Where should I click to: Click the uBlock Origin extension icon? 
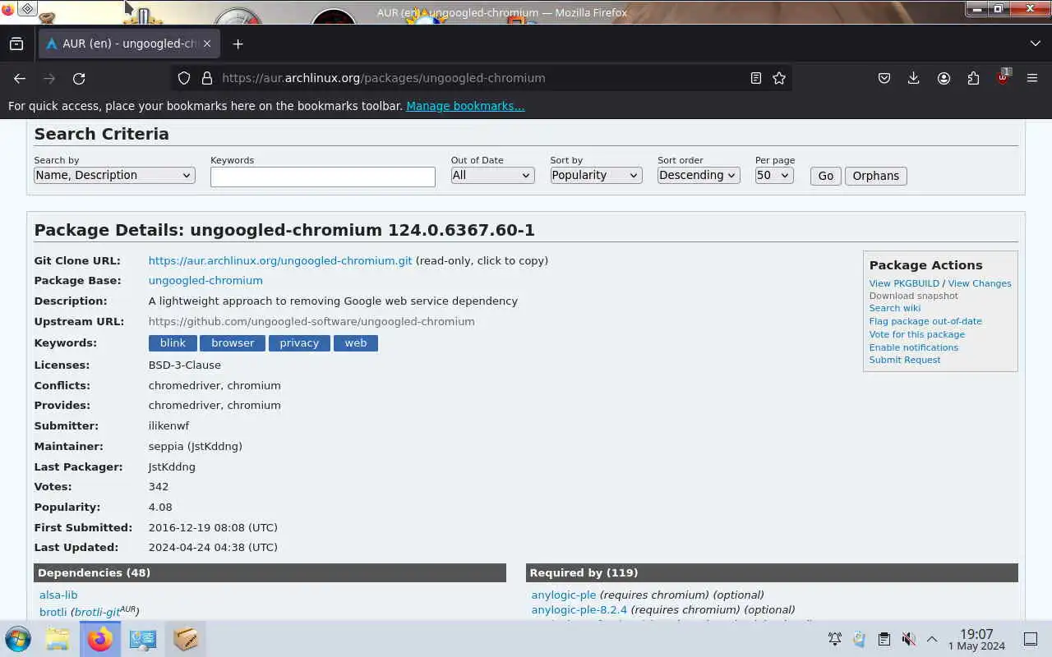(1003, 78)
